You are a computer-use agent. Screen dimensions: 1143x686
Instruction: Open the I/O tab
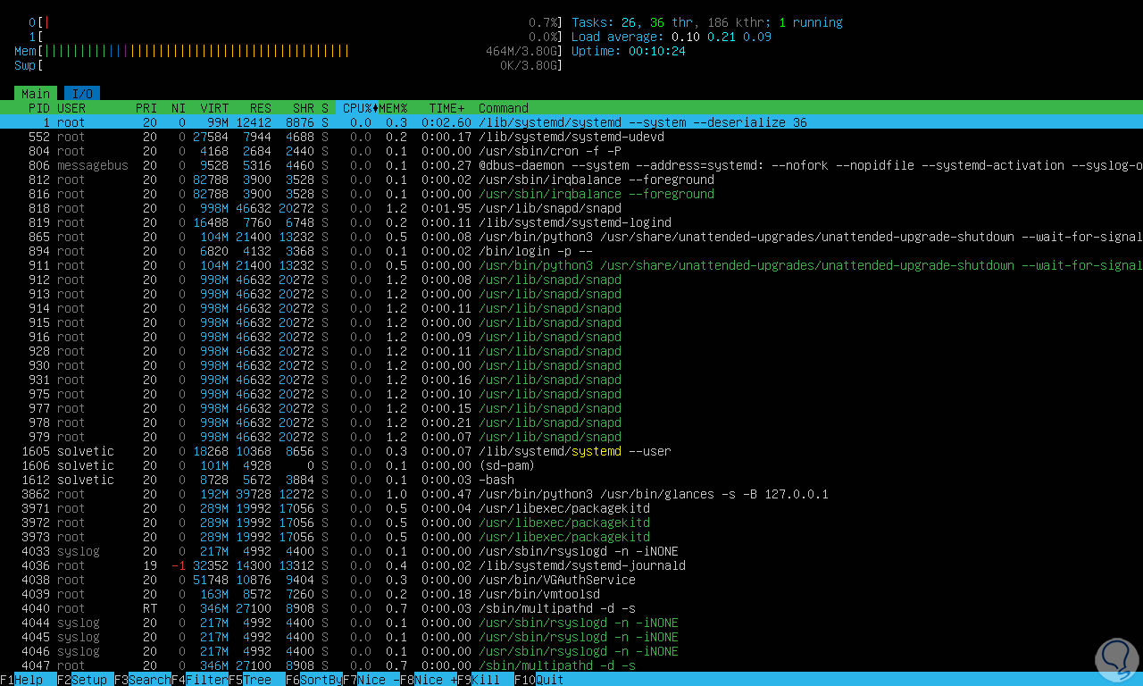click(82, 94)
